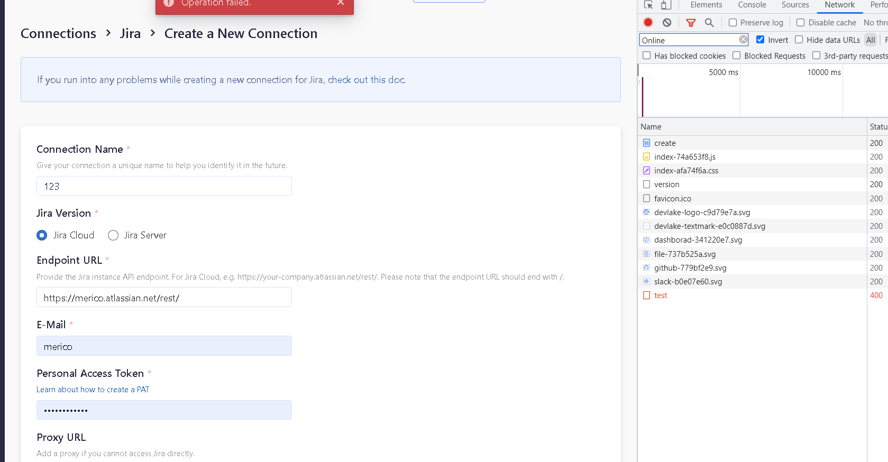Open Learn about how to create a PAT
Screen dimensions: 888x462
pyautogui.click(x=93, y=390)
